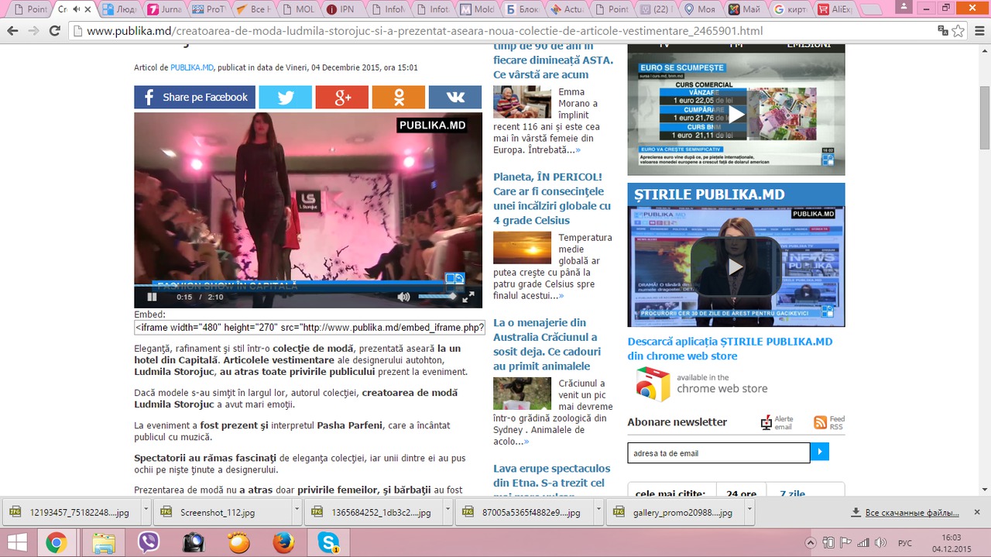Select the 7 zile tab
Viewport: 991px width, 557px height.
pos(792,493)
